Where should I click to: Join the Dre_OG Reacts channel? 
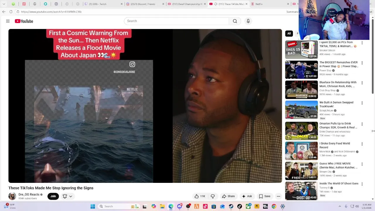coord(53,196)
